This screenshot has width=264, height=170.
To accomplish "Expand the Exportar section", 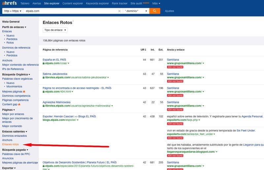I will click(x=9, y=168).
